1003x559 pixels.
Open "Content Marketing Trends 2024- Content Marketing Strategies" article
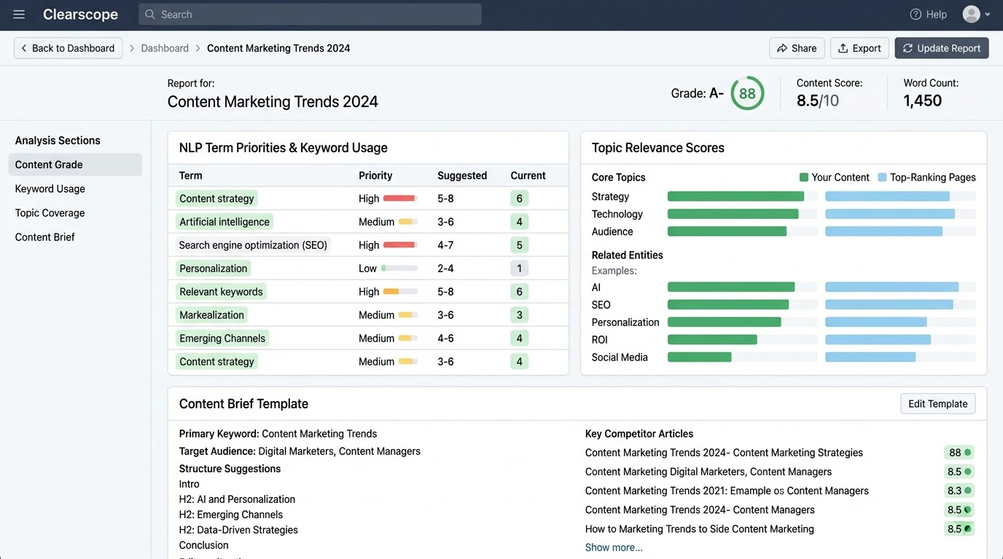tap(724, 453)
